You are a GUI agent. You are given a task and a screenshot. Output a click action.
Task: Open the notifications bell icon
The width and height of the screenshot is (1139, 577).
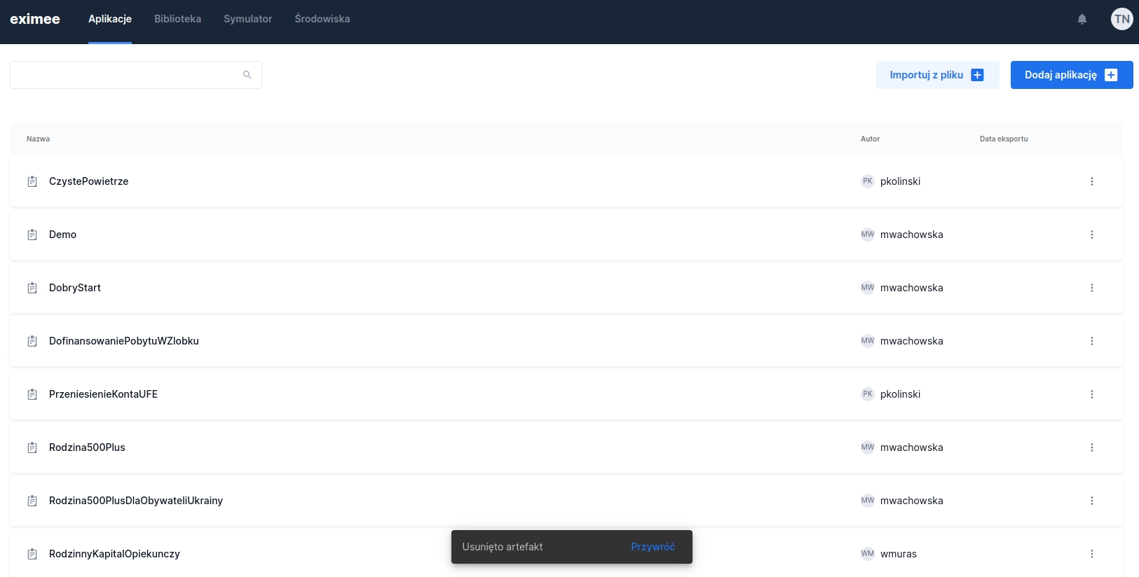[1082, 19]
